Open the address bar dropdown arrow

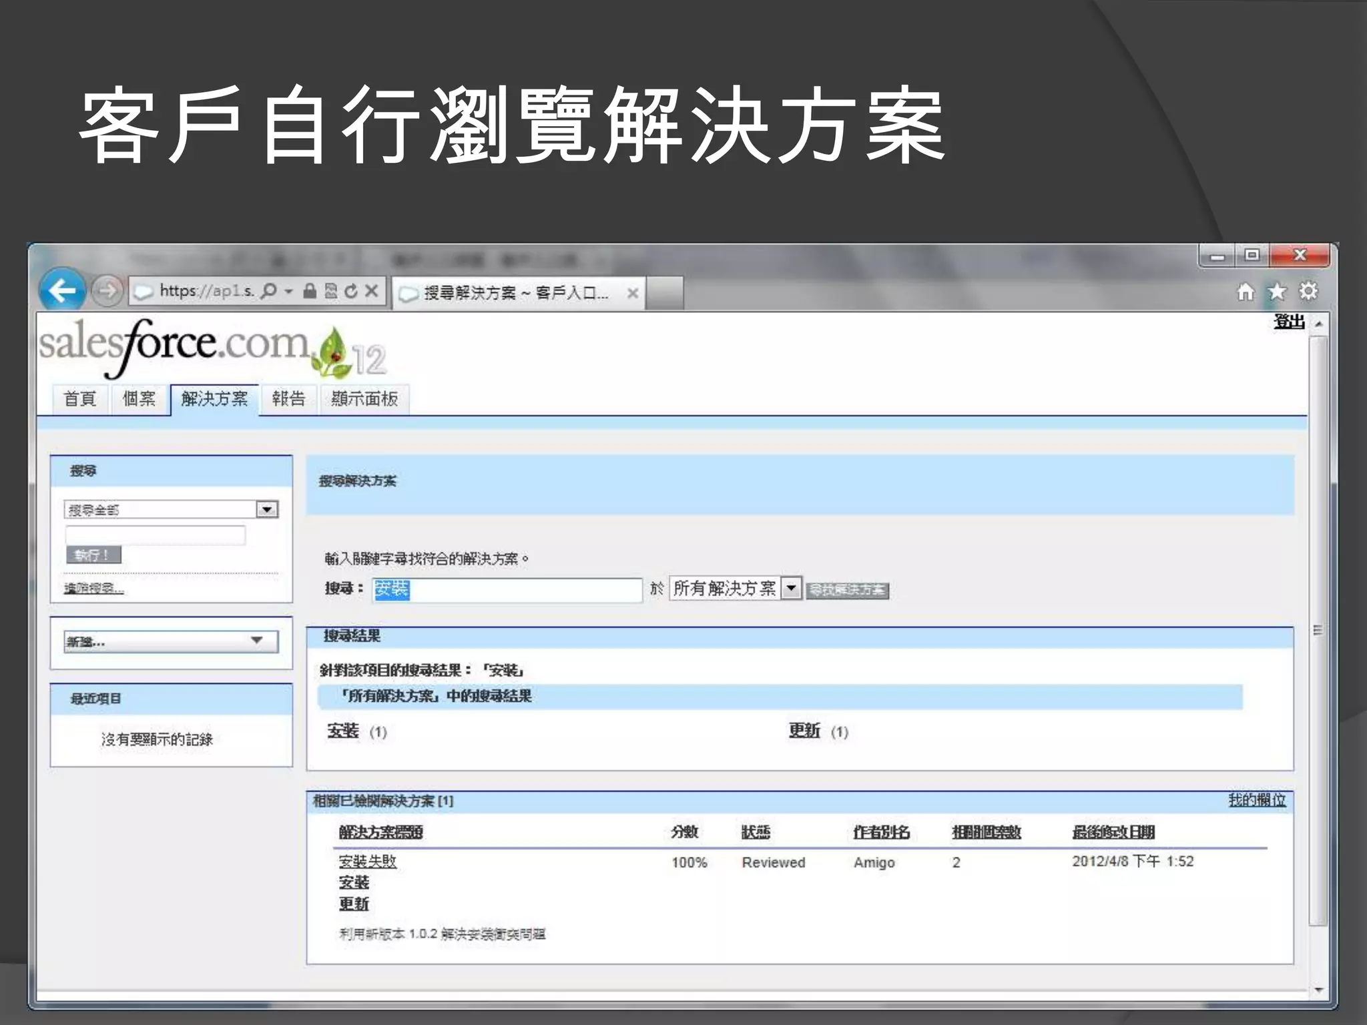(x=289, y=292)
